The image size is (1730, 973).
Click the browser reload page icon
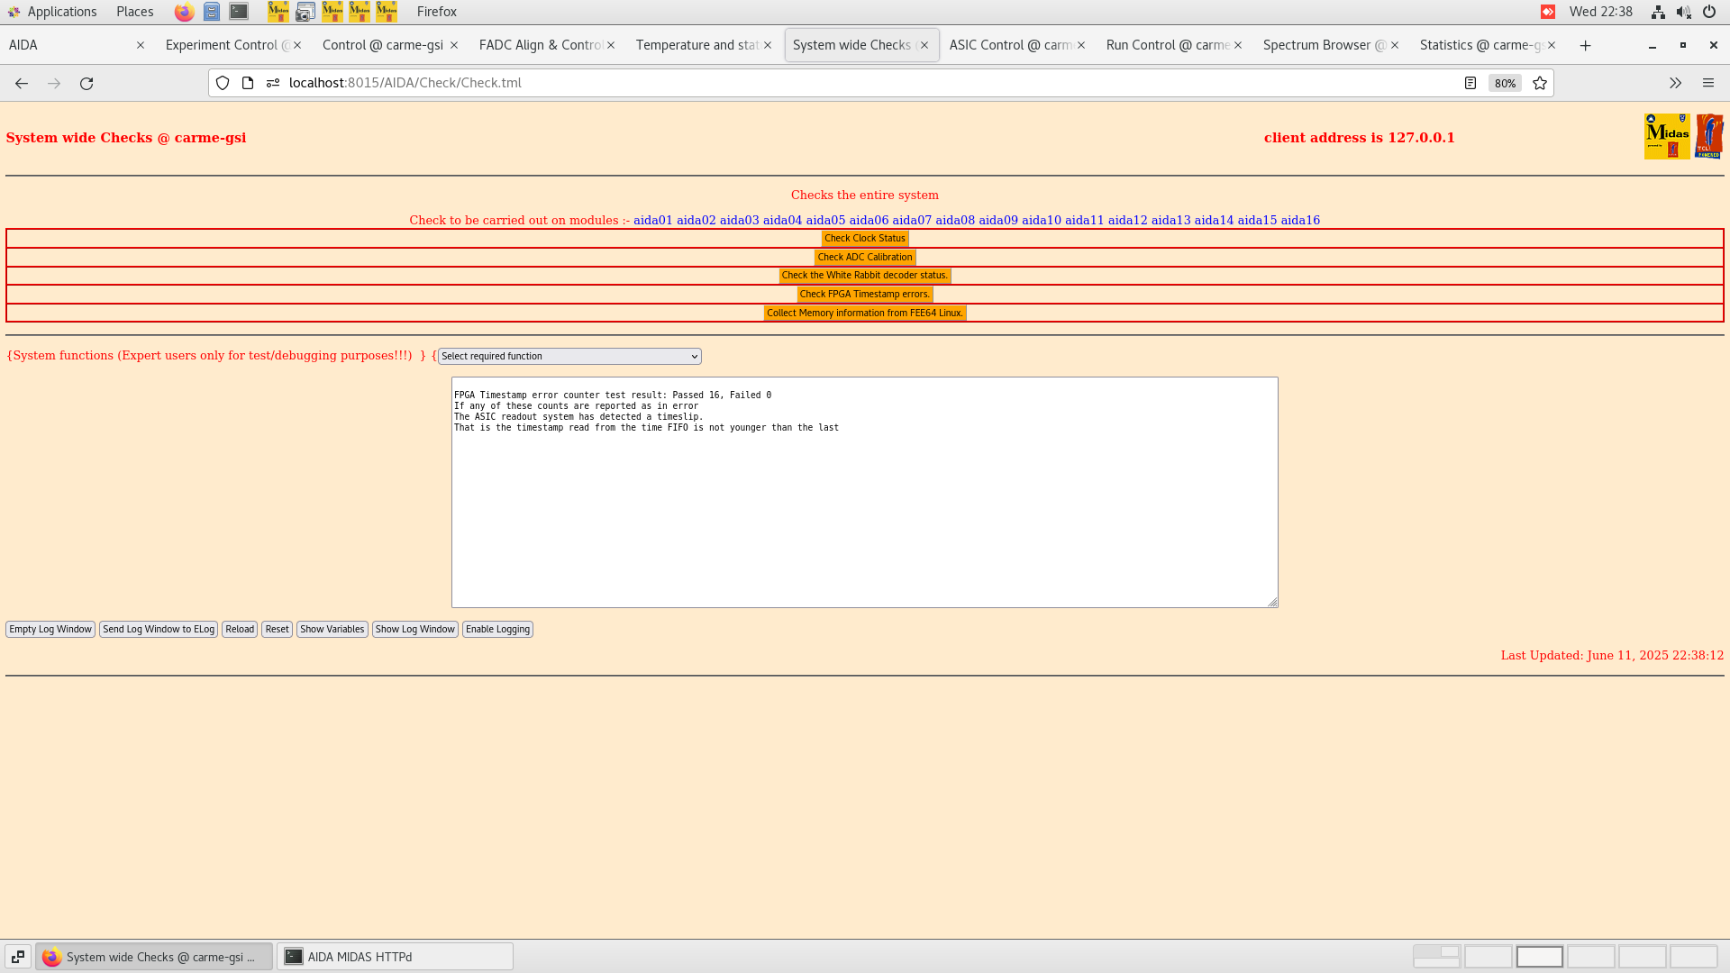[86, 83]
